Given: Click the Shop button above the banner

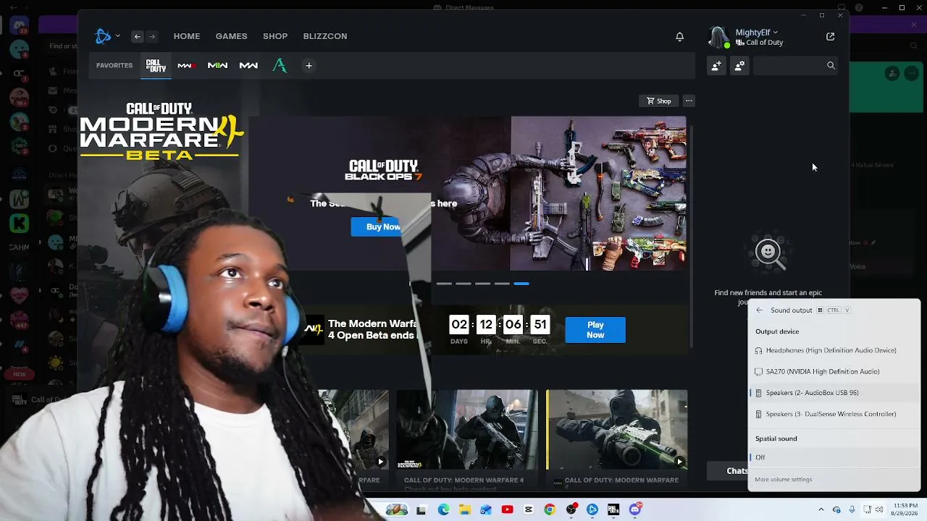Looking at the screenshot, I should 659,101.
